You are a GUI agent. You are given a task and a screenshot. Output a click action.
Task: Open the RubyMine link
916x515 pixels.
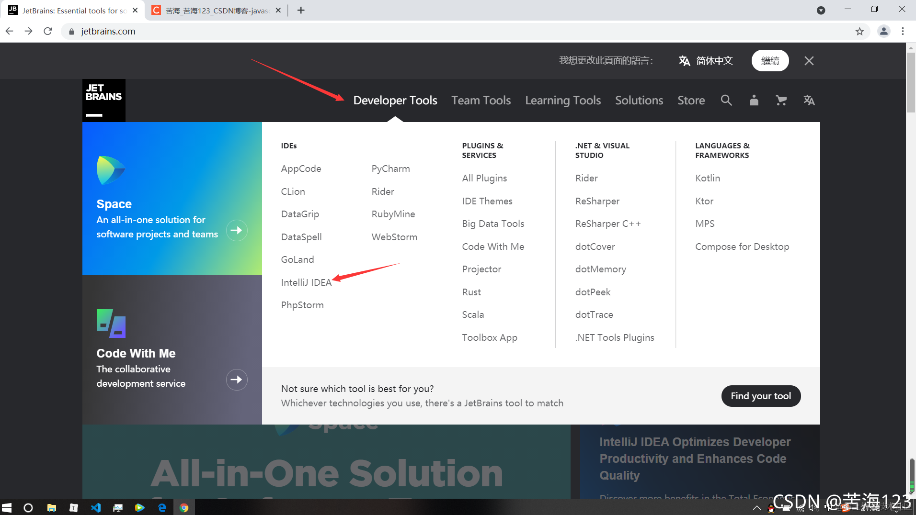393,214
